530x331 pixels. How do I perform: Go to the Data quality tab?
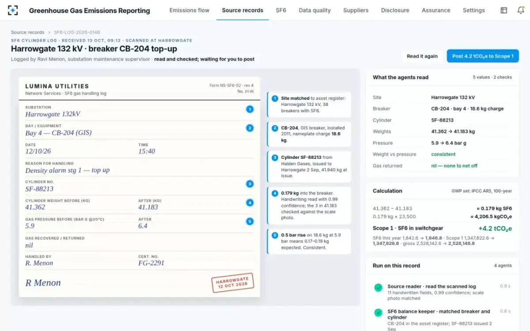pyautogui.click(x=314, y=10)
